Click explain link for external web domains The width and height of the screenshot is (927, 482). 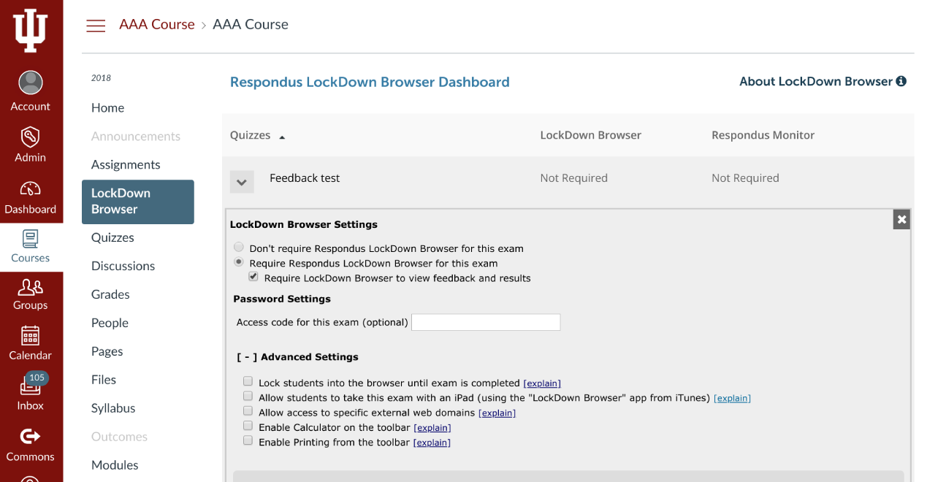[x=497, y=413]
